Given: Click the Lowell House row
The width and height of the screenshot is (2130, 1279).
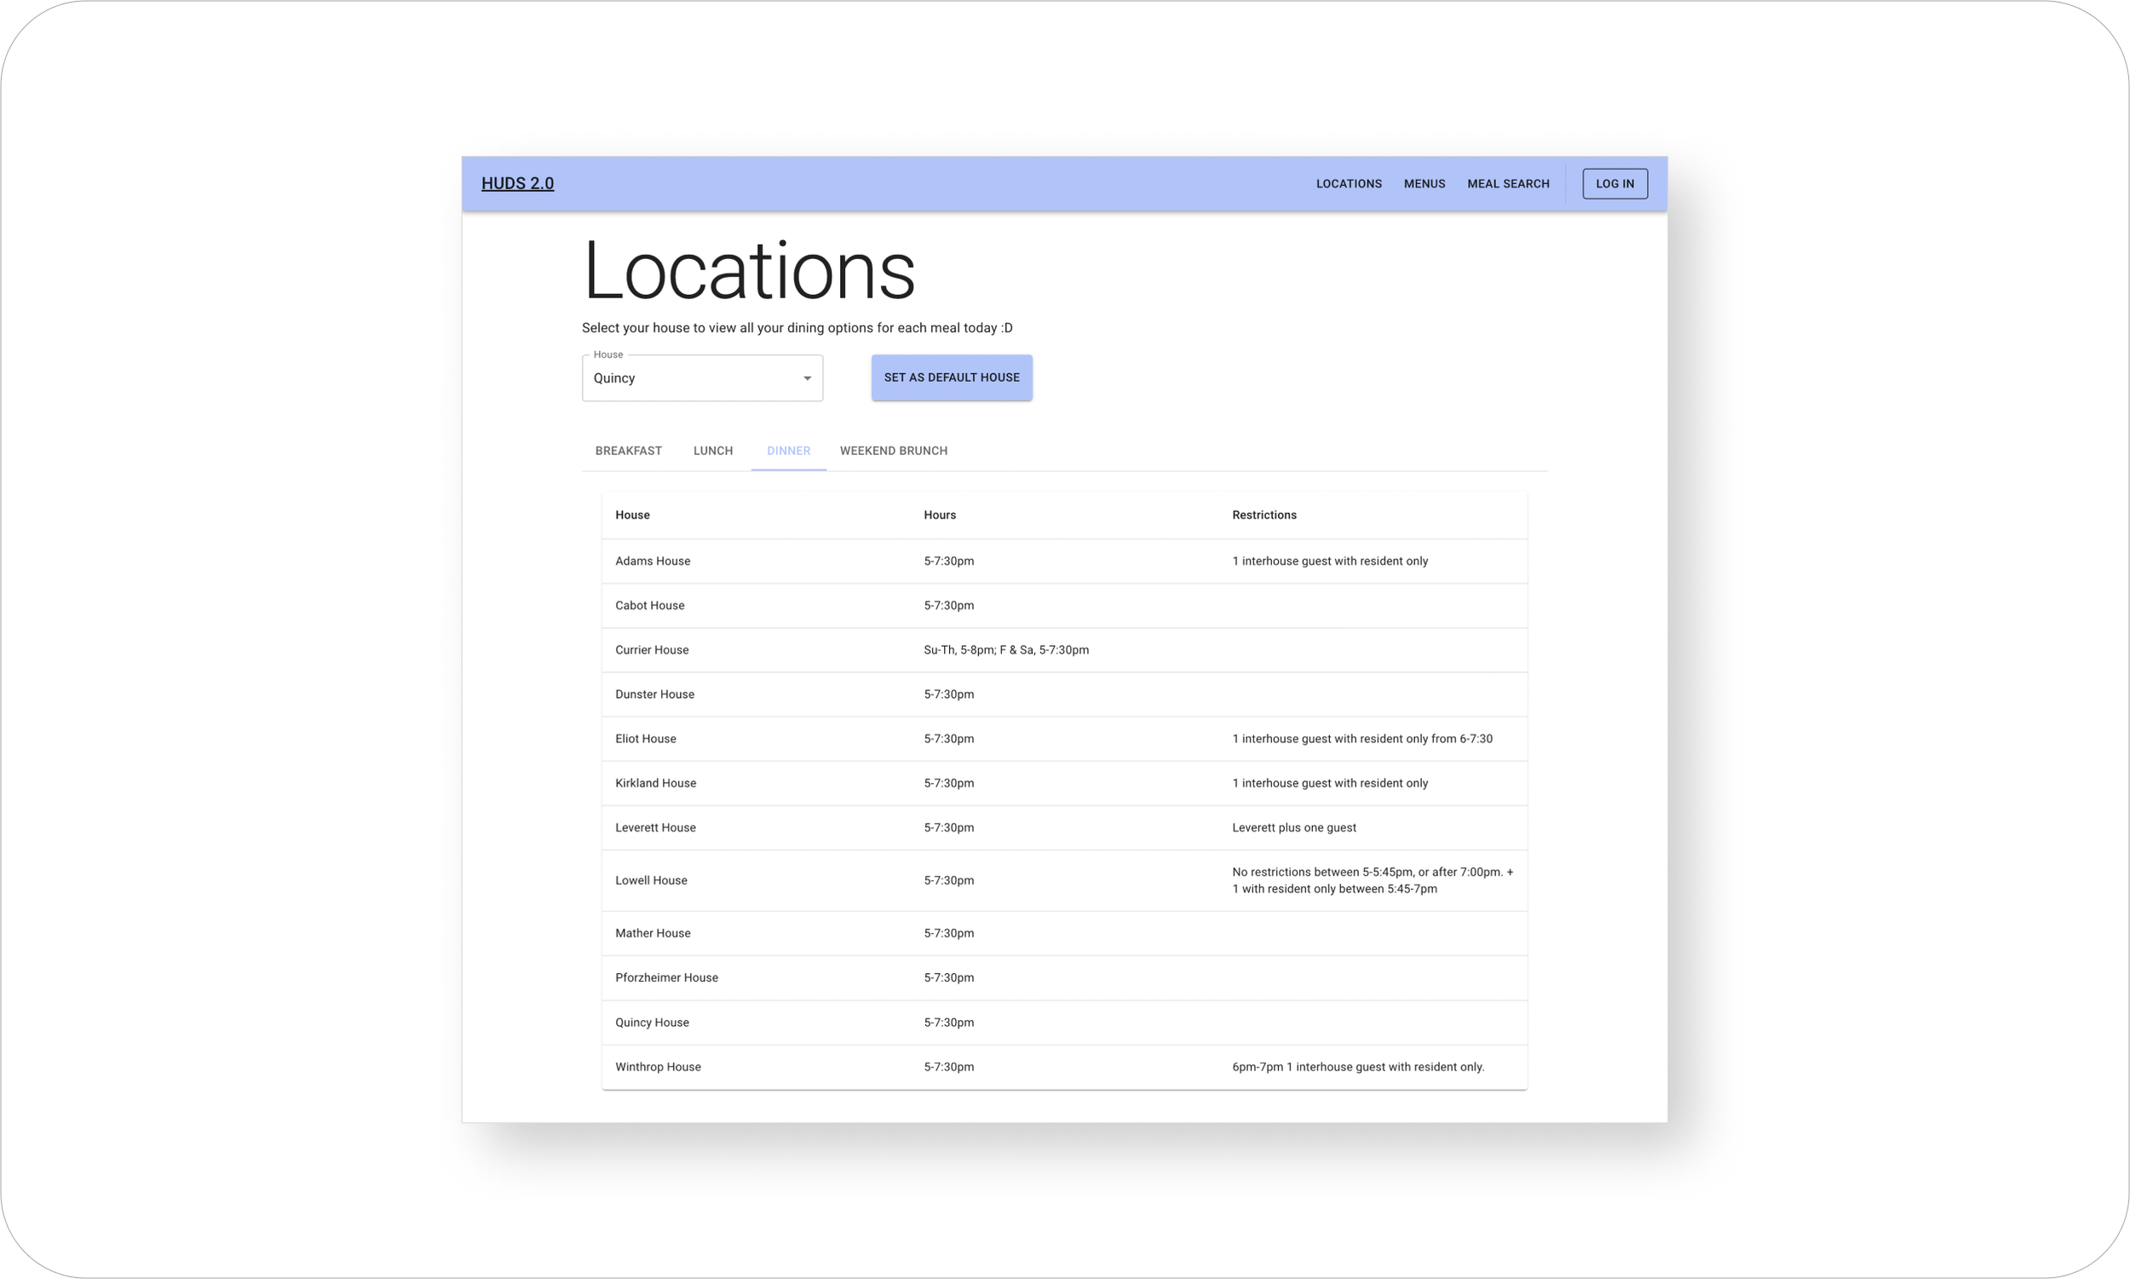Looking at the screenshot, I should 651,880.
